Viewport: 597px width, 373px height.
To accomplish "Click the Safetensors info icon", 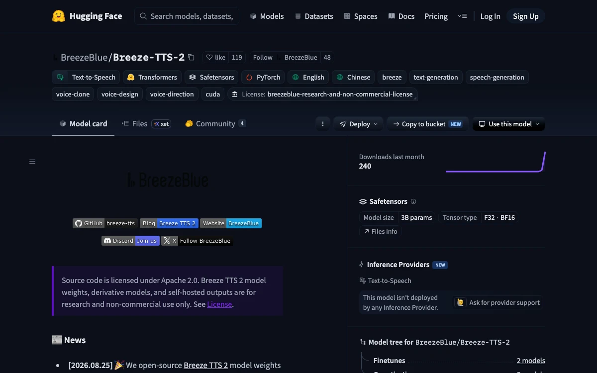I will (x=413, y=201).
